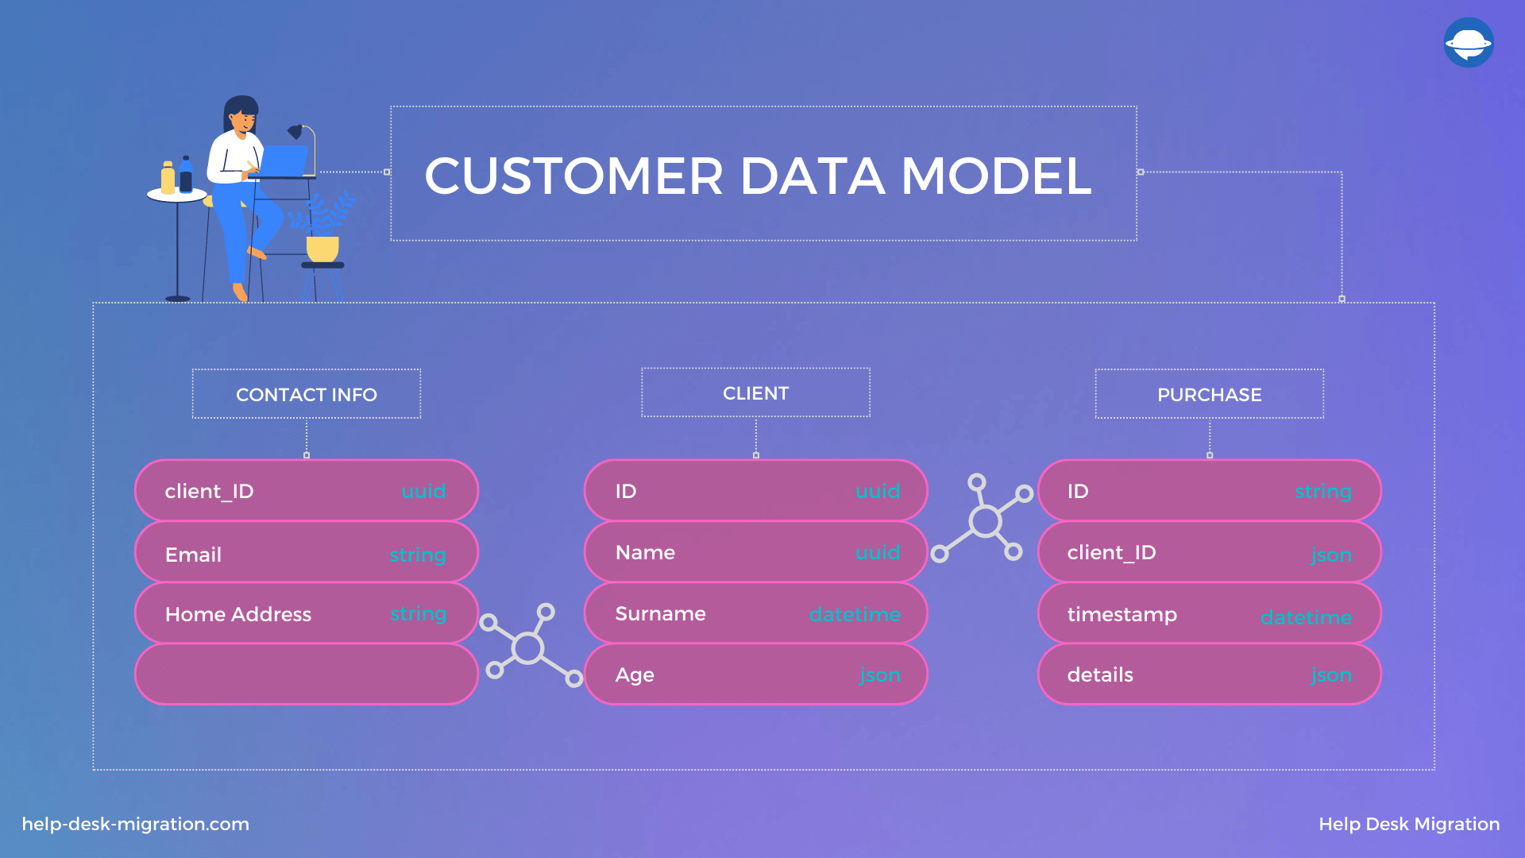Toggle visibility of client_ID field in CONTACT INFO
The height and width of the screenshot is (858, 1525).
coord(305,491)
